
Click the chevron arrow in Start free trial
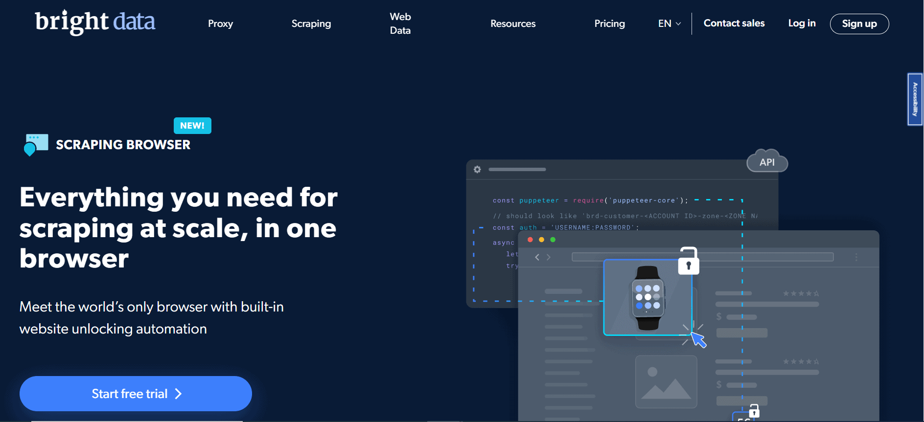[x=179, y=394]
